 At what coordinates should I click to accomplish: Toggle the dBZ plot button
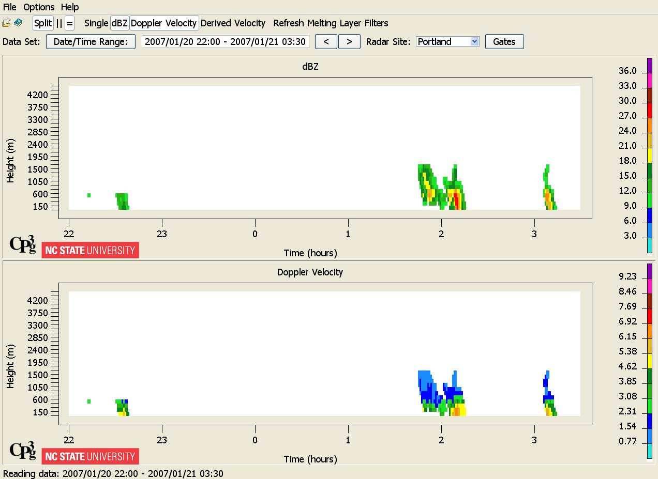tap(119, 23)
